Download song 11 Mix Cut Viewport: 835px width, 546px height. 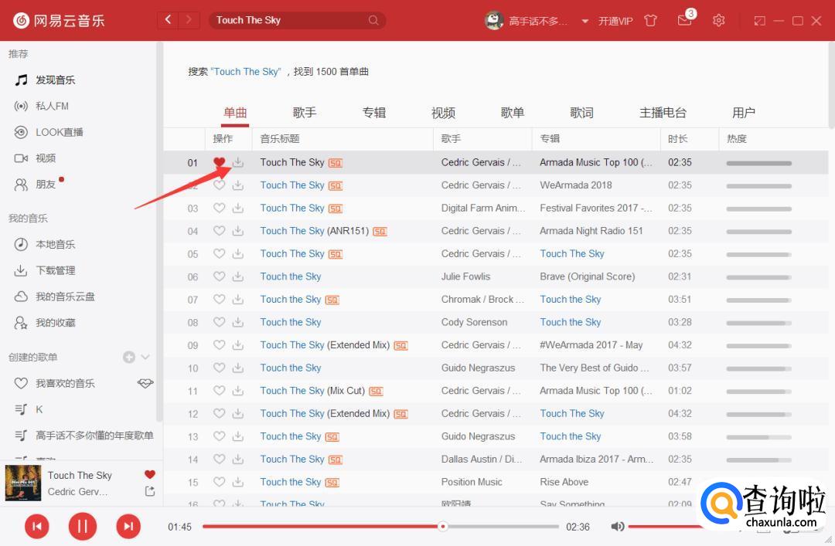pyautogui.click(x=238, y=391)
